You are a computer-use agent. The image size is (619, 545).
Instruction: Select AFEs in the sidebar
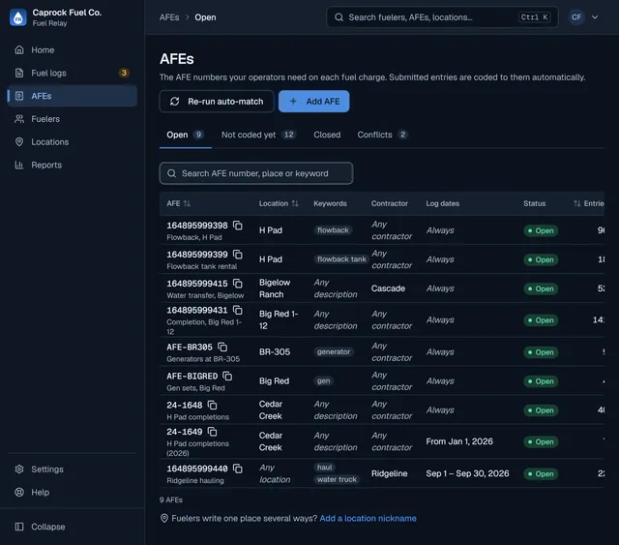[x=73, y=96]
